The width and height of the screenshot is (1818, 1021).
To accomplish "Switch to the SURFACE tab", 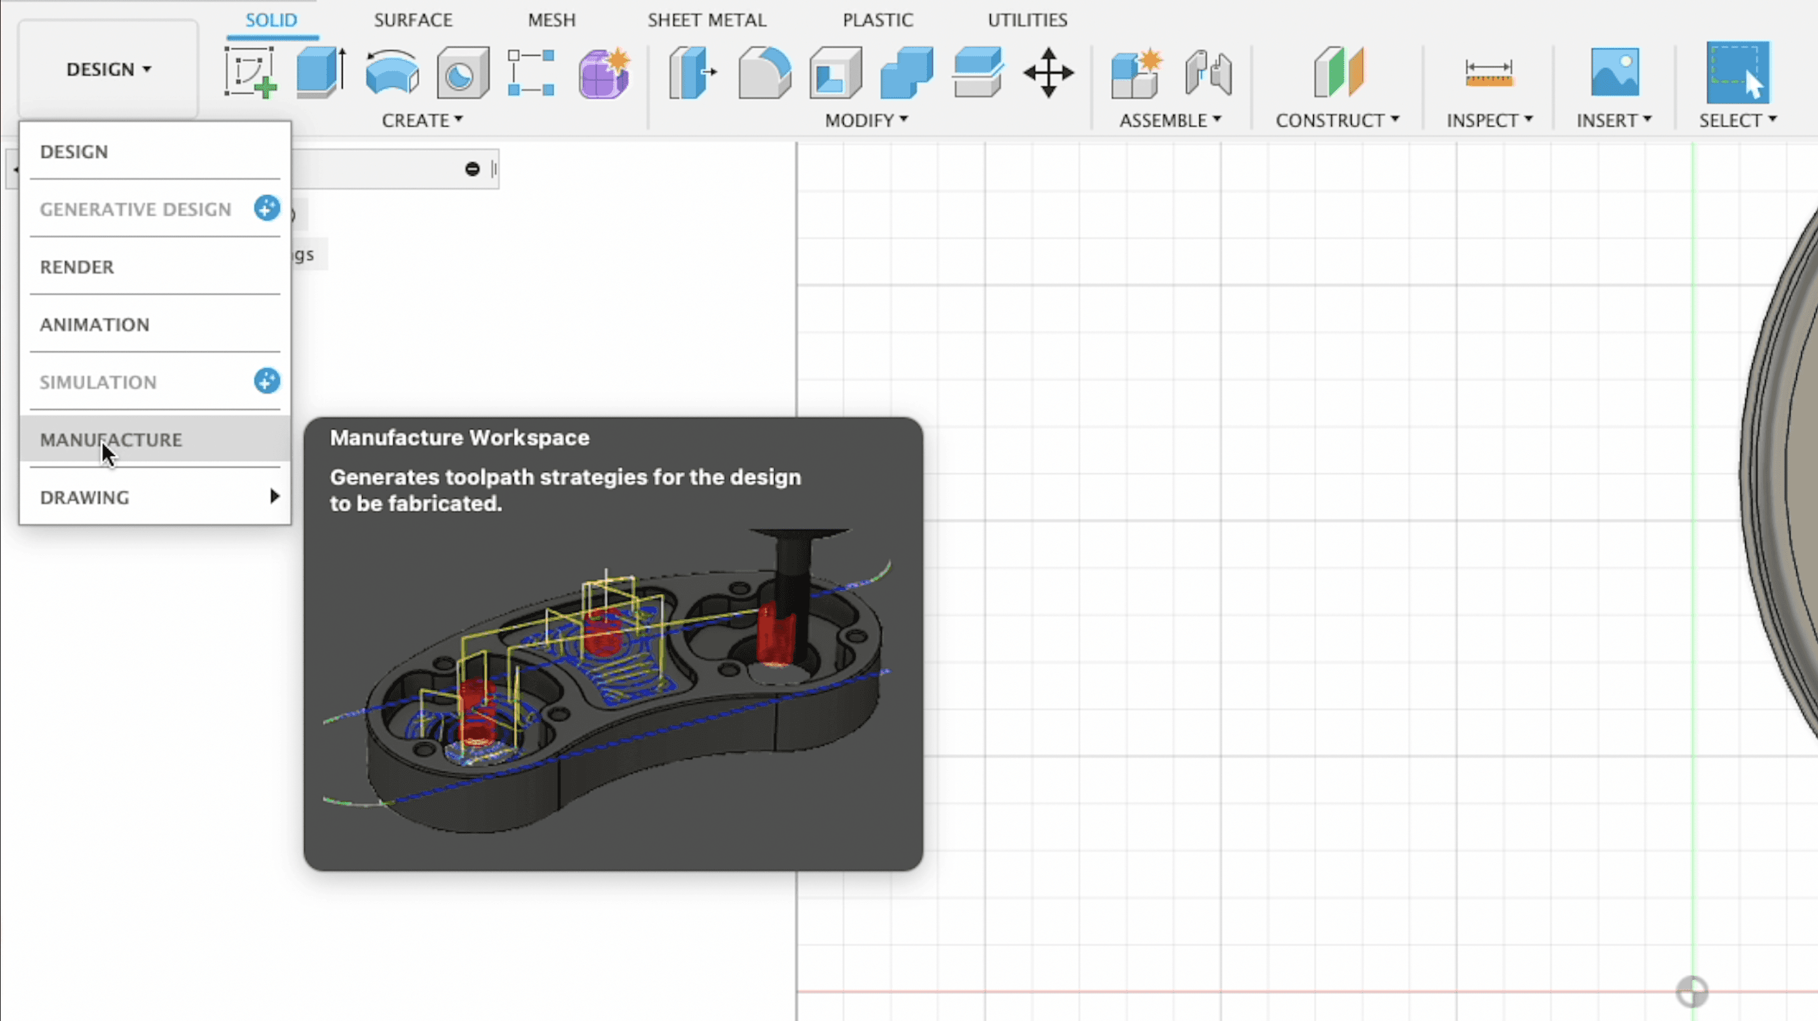I will 413,20.
